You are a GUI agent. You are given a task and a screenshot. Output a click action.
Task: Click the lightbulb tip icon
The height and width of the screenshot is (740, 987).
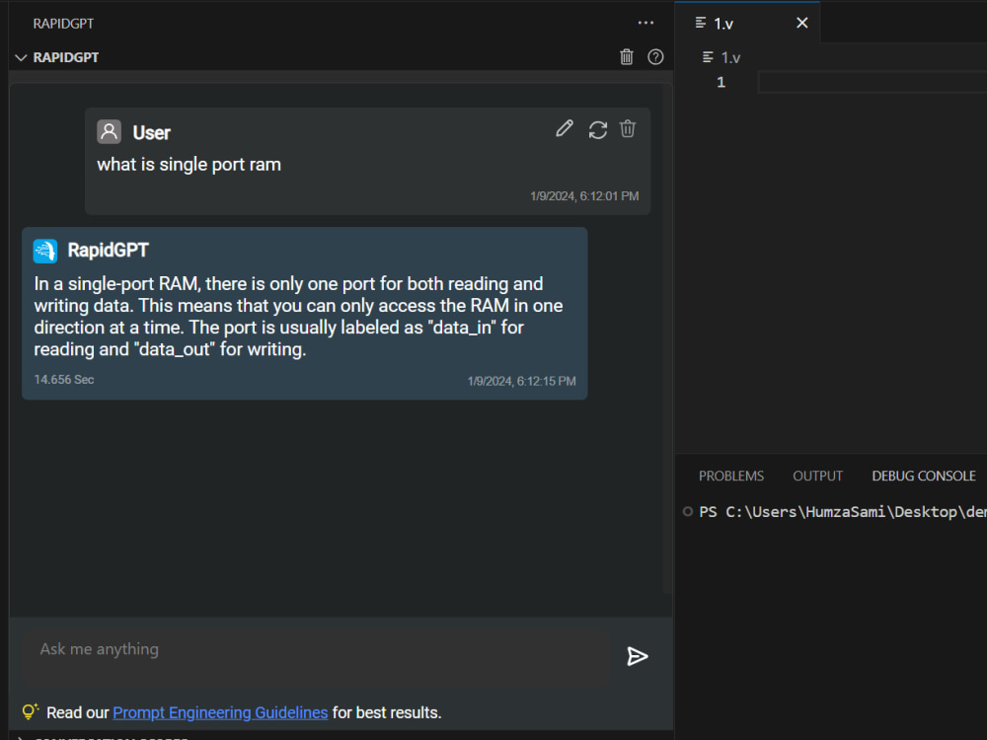point(30,711)
